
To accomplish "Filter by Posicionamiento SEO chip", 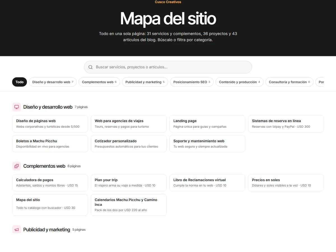I will pyautogui.click(x=192, y=82).
